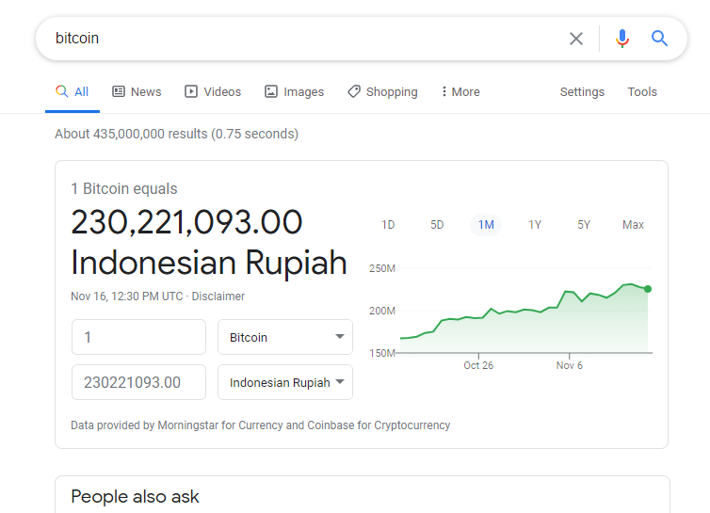The image size is (710, 513).
Task: Expand the Bitcoin currency dropdown
Action: click(x=285, y=337)
